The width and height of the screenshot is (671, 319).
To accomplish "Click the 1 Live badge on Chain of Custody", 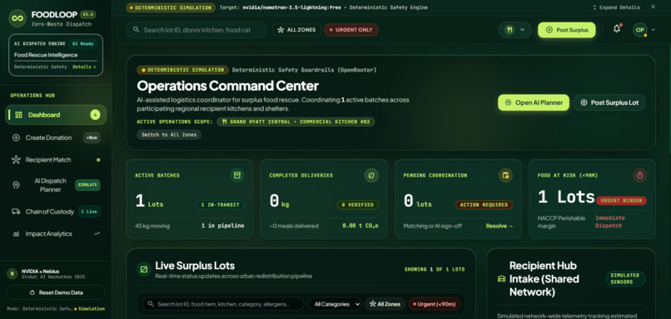I will (x=89, y=212).
